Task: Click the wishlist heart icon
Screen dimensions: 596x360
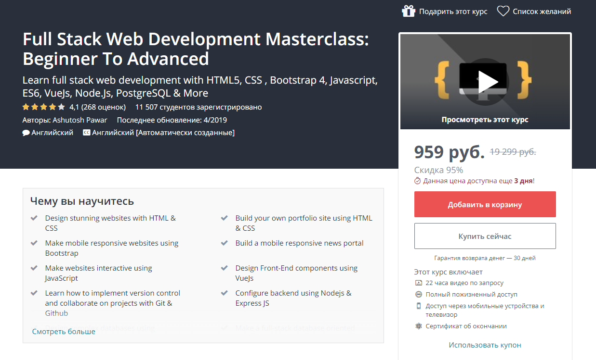Action: point(503,11)
